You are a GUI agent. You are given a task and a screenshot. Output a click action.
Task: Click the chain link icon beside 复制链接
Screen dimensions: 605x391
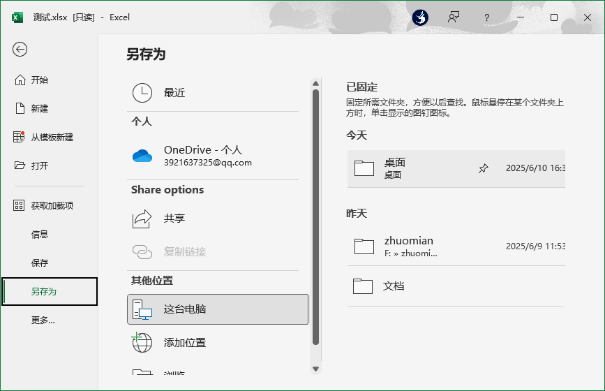click(142, 252)
